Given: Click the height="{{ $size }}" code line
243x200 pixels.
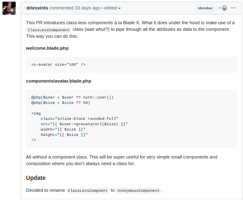Looking at the screenshot, I should (x=64, y=135).
